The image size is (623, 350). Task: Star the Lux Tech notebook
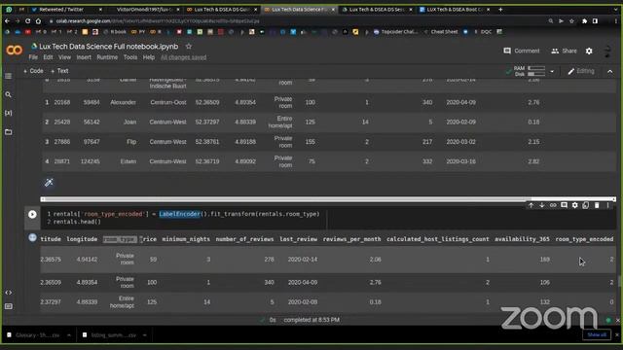point(189,47)
